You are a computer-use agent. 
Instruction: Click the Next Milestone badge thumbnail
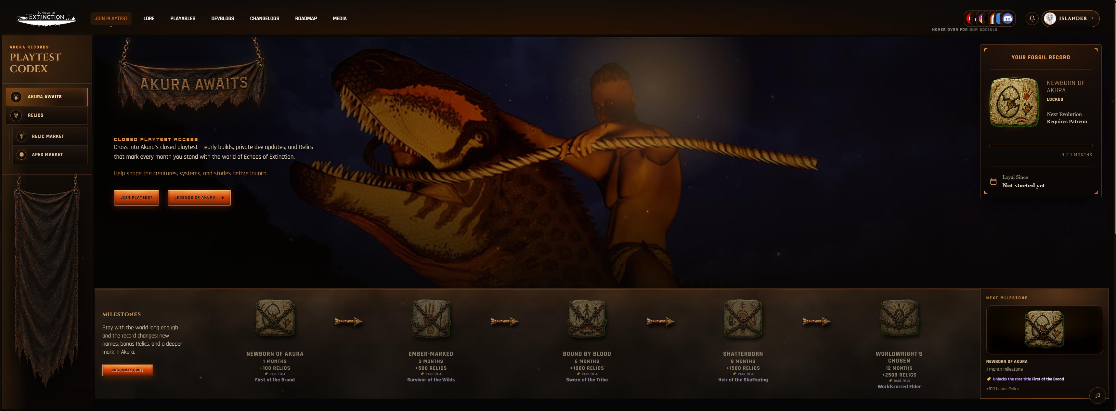(x=1044, y=329)
